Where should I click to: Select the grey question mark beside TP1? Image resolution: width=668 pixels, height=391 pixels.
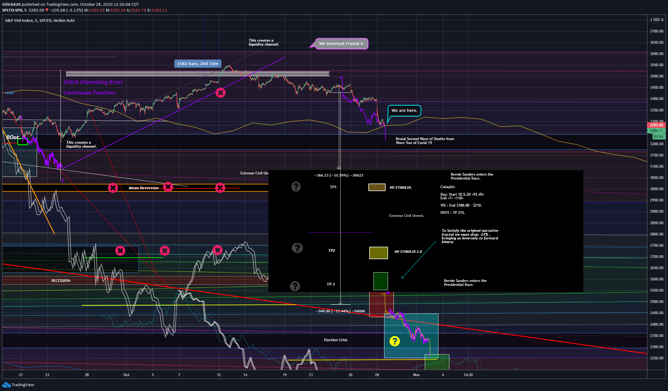tap(296, 187)
